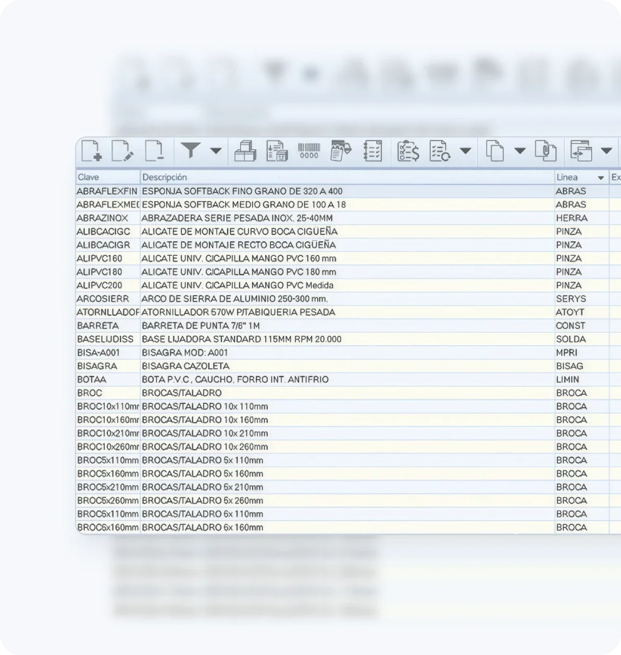This screenshot has width=621, height=655.
Task: Apply the funnel filter tool
Action: (x=191, y=151)
